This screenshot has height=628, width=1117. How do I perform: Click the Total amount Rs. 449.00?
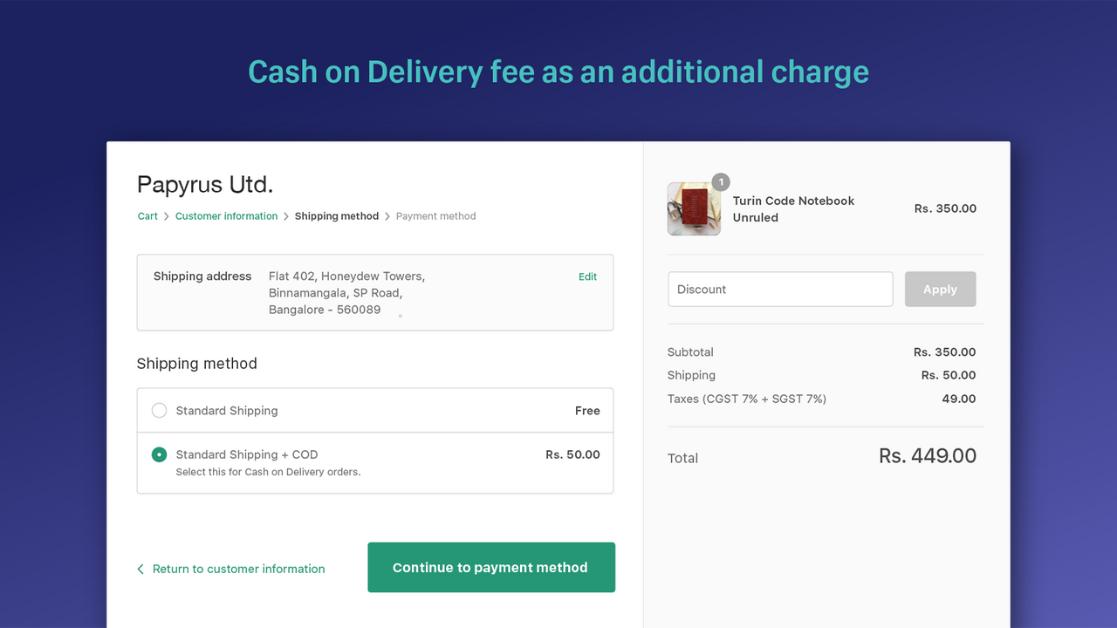click(x=928, y=455)
